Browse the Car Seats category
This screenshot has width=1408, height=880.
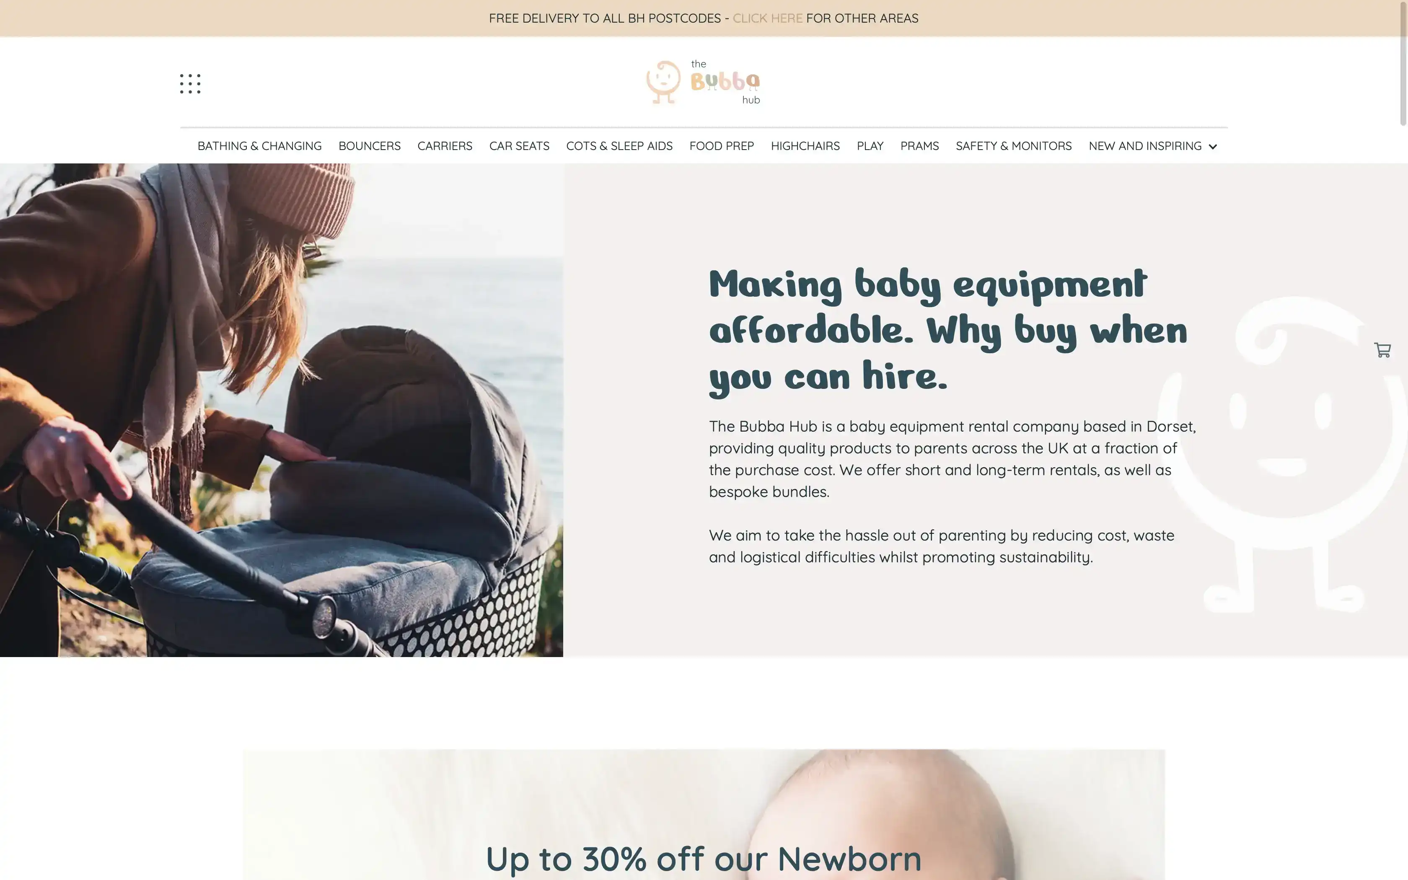[519, 146]
